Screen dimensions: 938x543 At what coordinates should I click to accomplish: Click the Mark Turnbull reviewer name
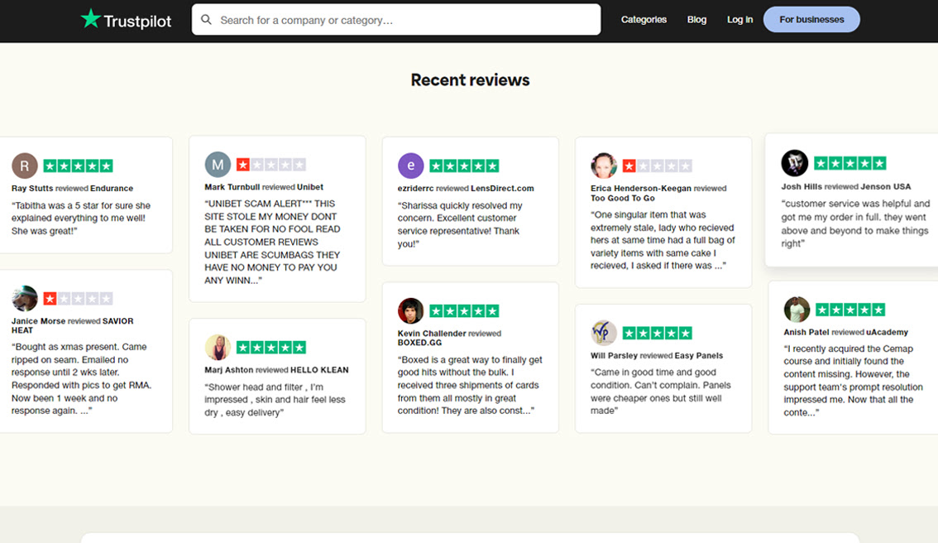[x=232, y=187]
